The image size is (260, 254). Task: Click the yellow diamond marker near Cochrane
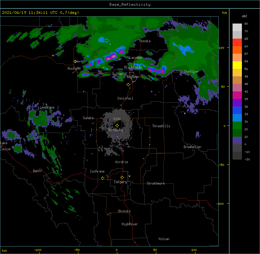tap(103, 178)
